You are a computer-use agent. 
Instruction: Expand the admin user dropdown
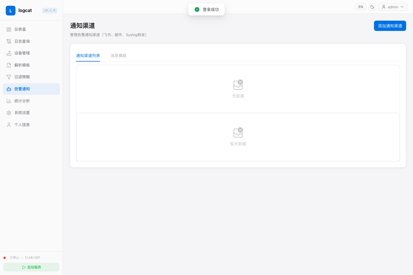[393, 7]
